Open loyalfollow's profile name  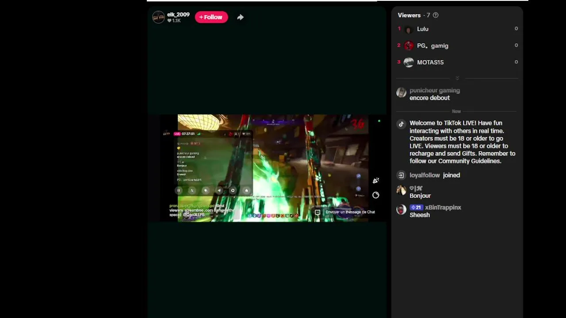424,175
